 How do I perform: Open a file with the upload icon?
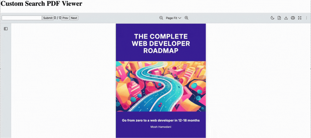279,18
